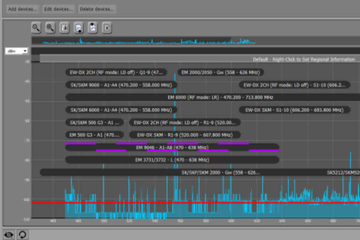360x240 pixels.
Task: Click the frequency marker toolbar icon
Action: [65, 28]
